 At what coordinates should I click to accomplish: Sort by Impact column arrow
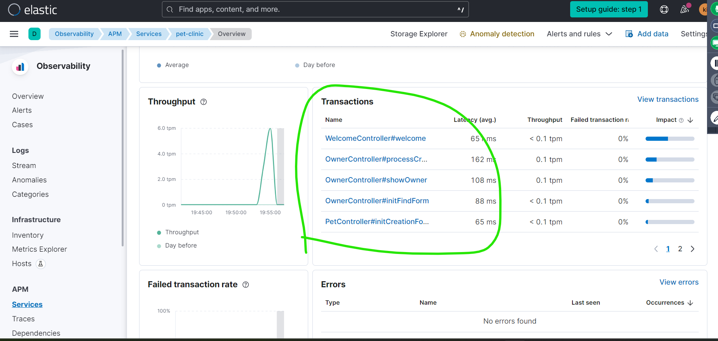[690, 120]
